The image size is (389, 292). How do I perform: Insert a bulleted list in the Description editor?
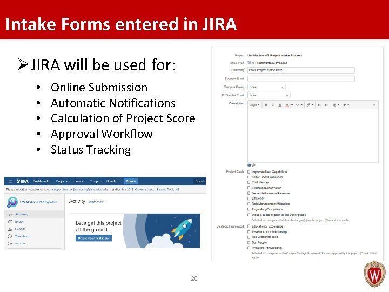[x=319, y=105]
